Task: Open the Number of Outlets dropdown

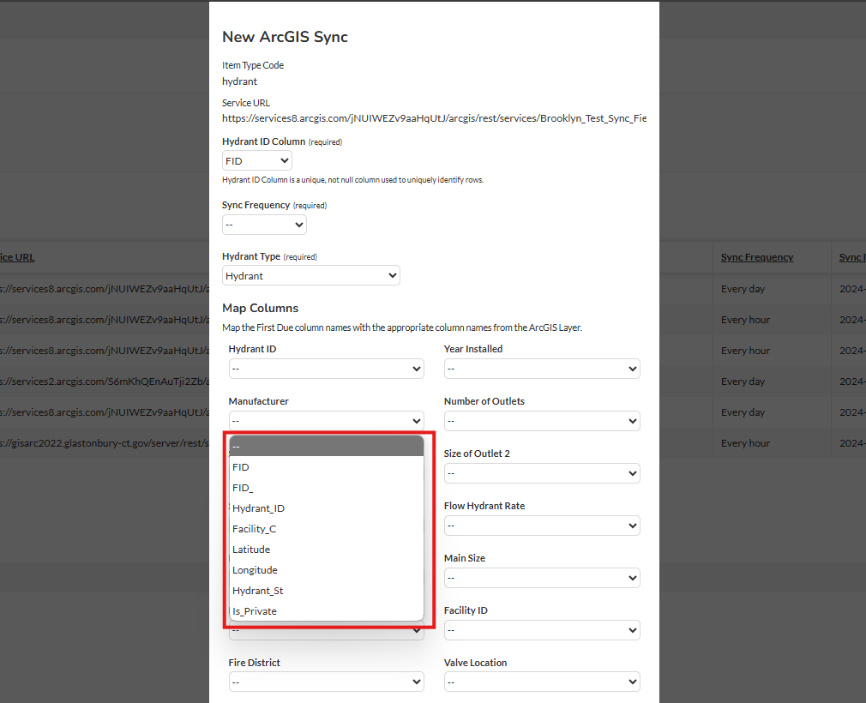Action: (x=542, y=421)
